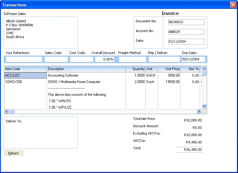Select the Due Date field 30/11/2004
238x173 pixels.
[193, 59]
